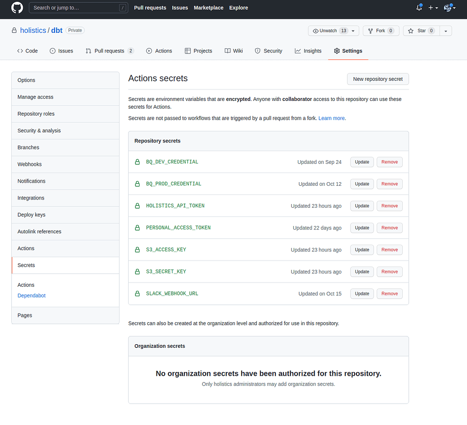The height and width of the screenshot is (425, 467).
Task: Click the New repository secret button
Action: 378,79
